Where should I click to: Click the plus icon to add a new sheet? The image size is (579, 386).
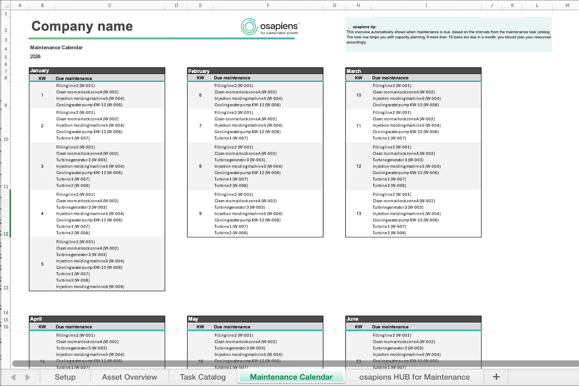point(496,377)
